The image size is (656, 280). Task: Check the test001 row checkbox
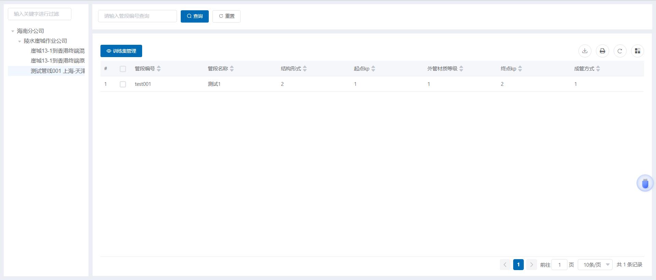(123, 84)
